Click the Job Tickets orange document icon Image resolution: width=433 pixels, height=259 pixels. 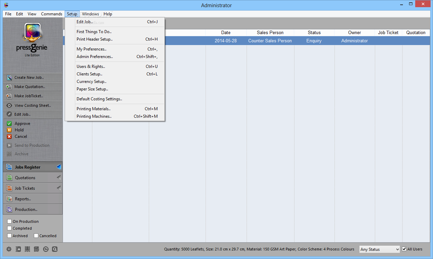9,188
